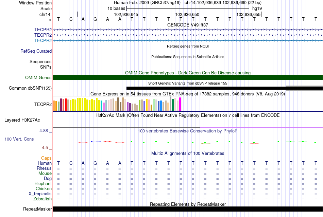Click the RepeatMasker track label

tap(37, 209)
